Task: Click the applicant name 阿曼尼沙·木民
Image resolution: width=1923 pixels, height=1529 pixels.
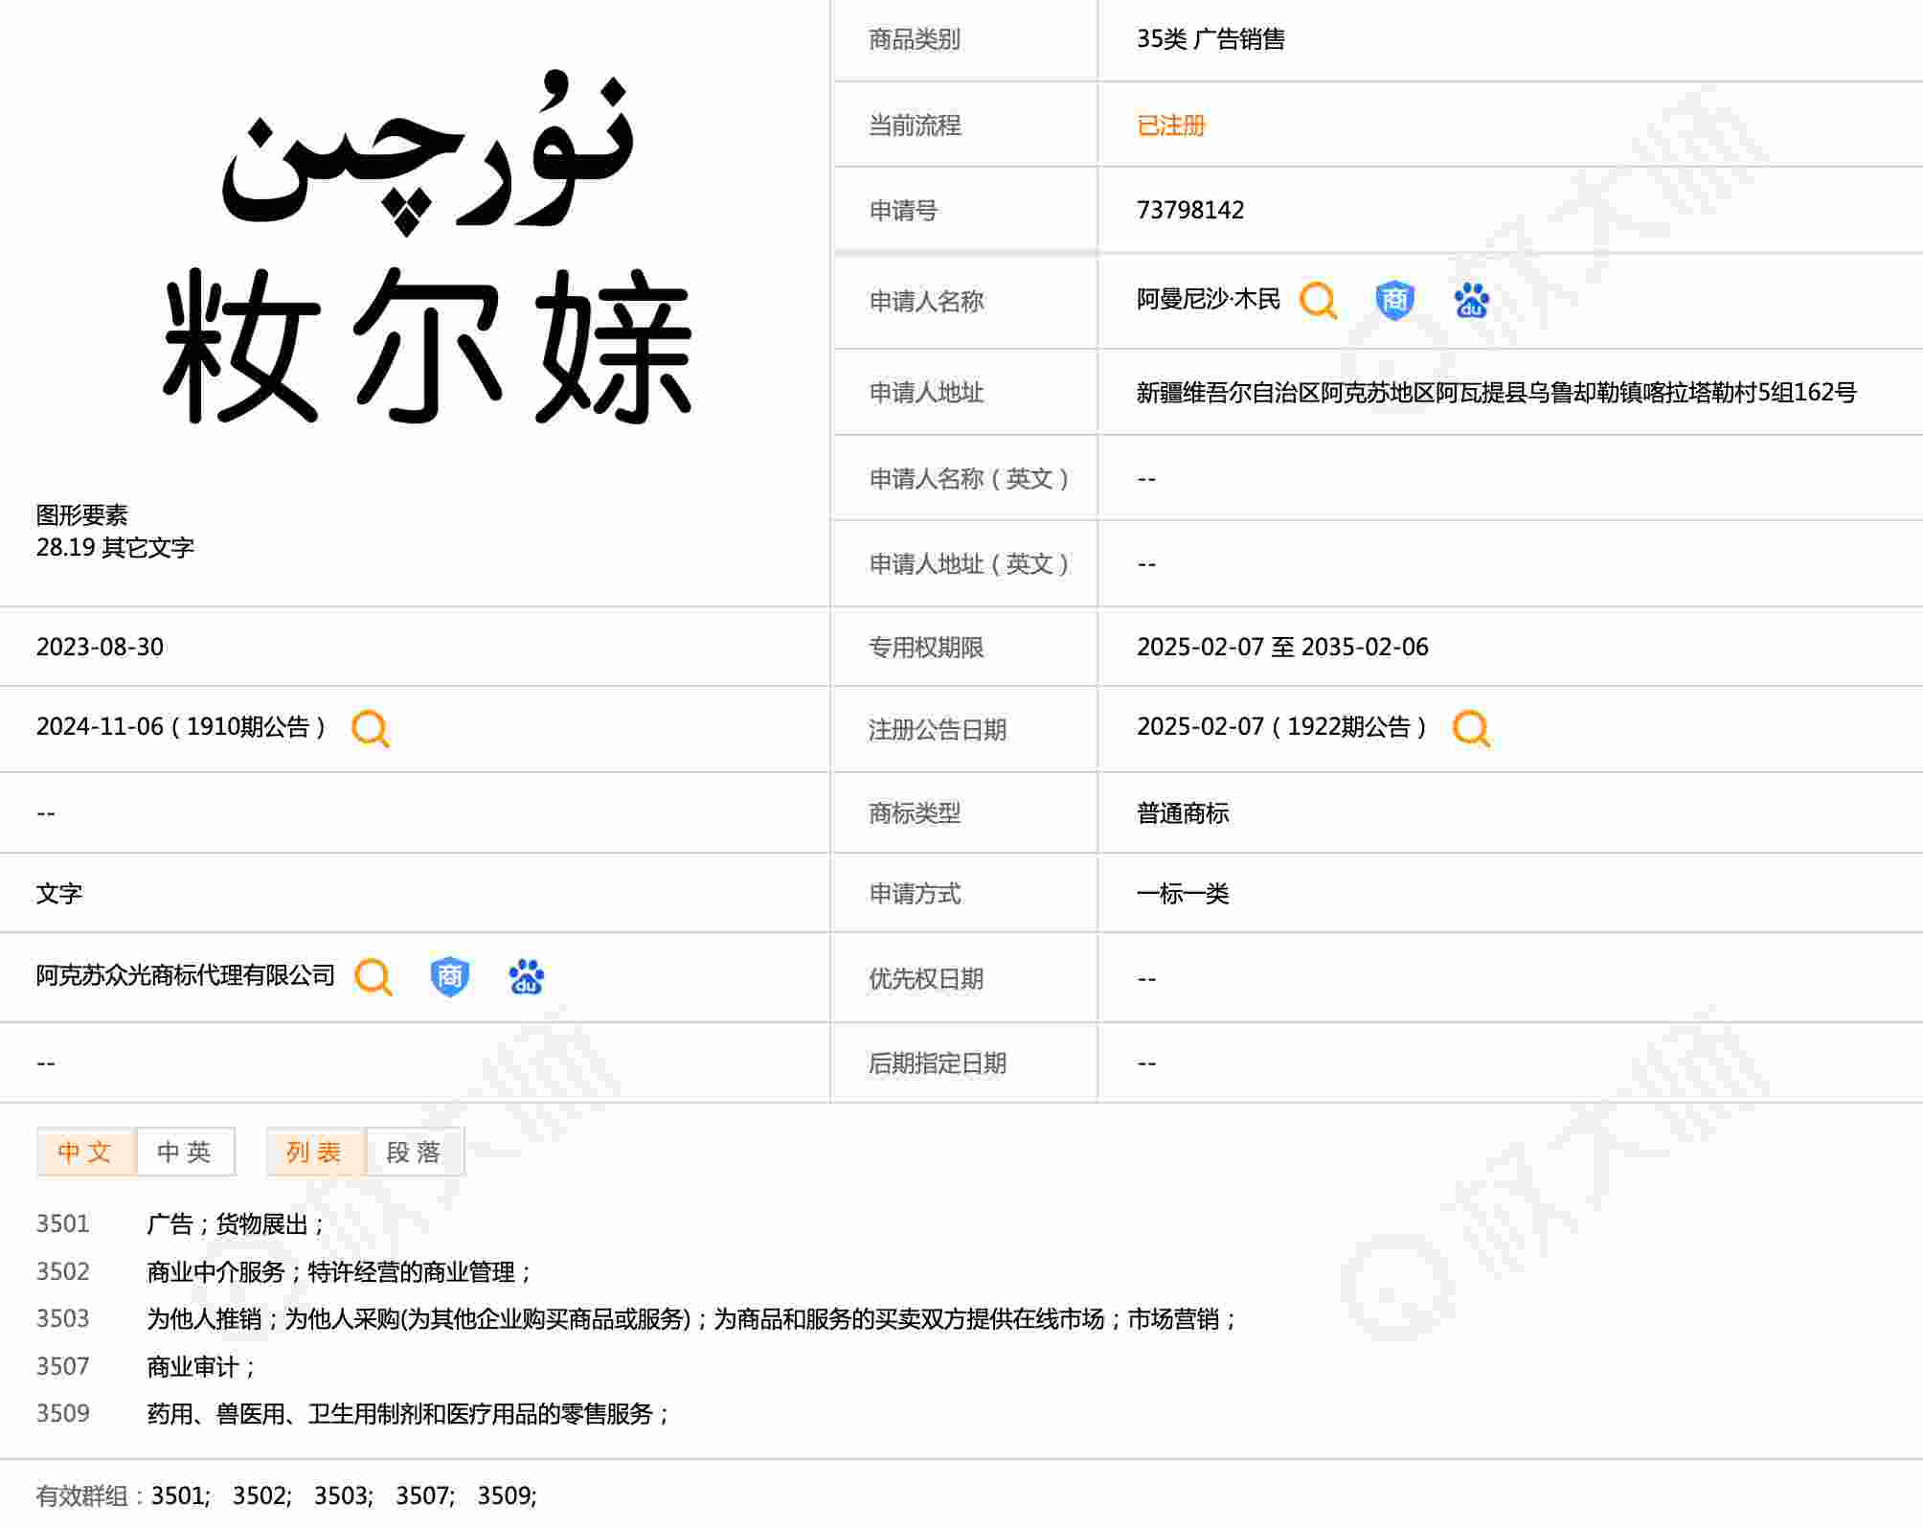Action: click(1208, 300)
